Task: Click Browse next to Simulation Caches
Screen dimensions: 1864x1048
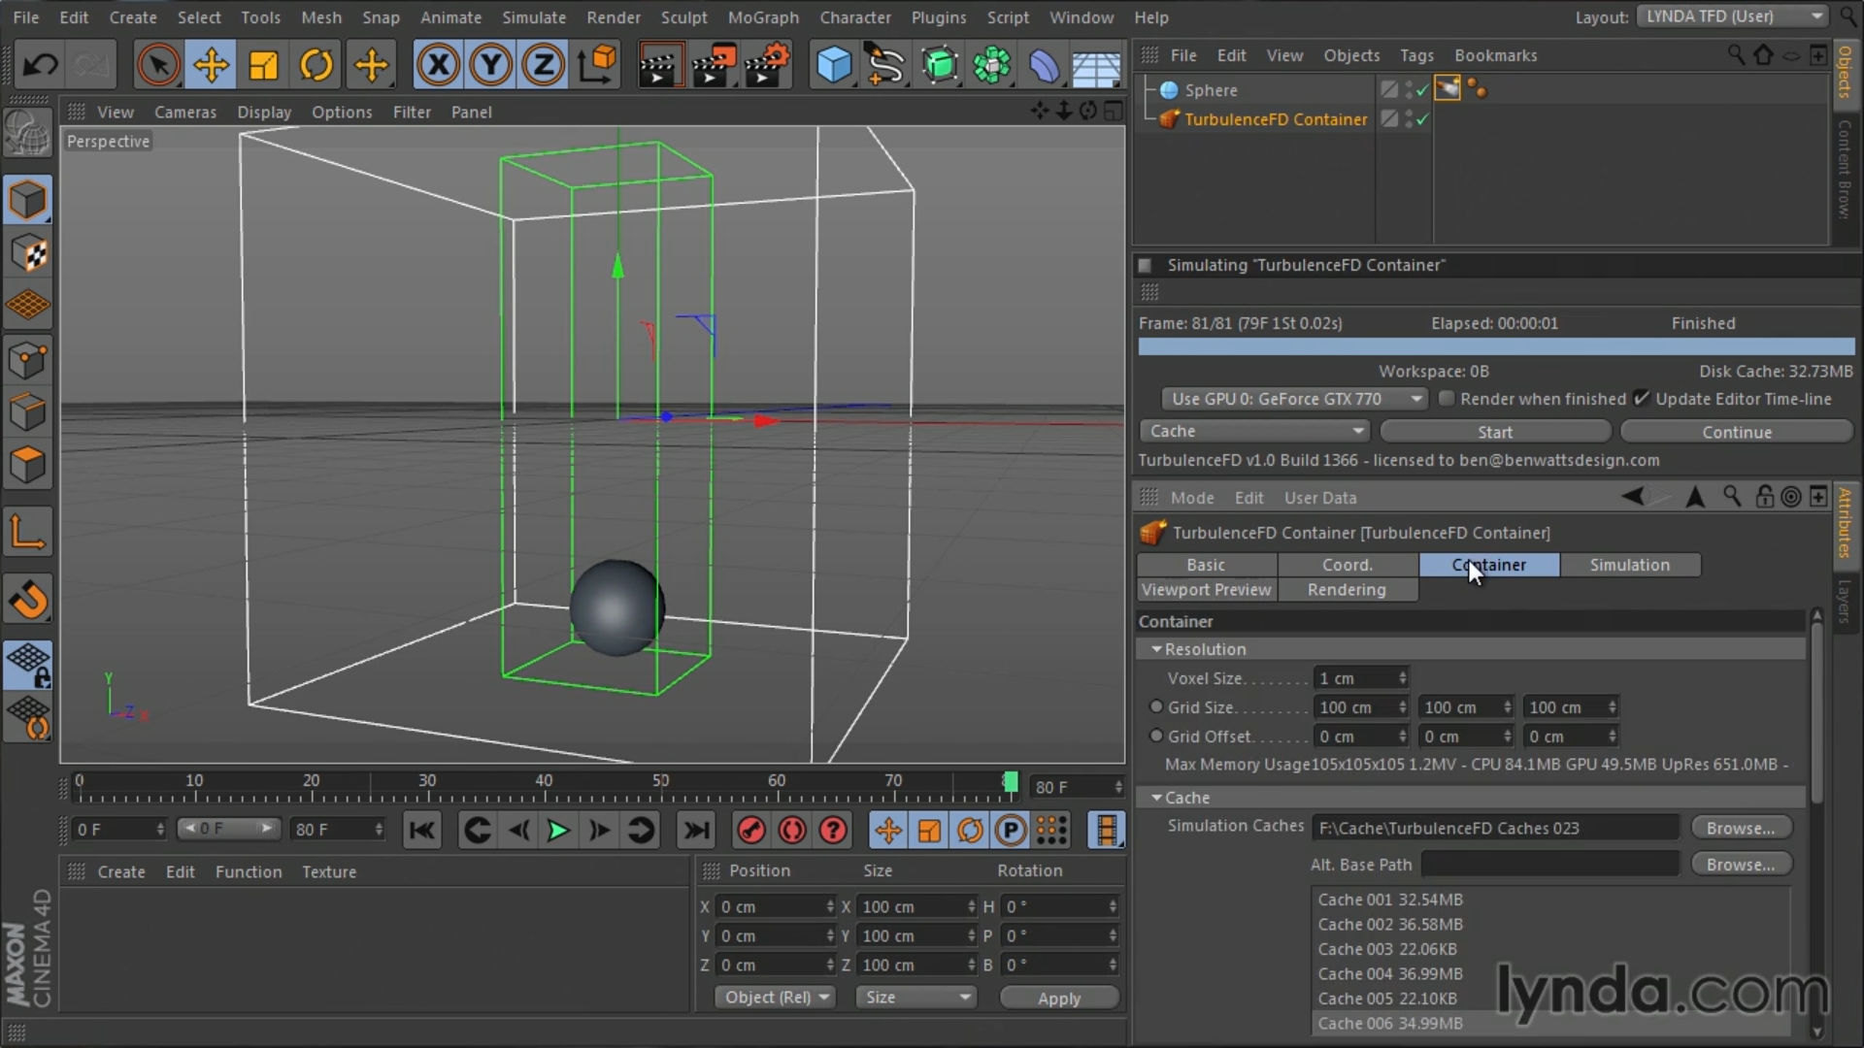Action: point(1740,828)
